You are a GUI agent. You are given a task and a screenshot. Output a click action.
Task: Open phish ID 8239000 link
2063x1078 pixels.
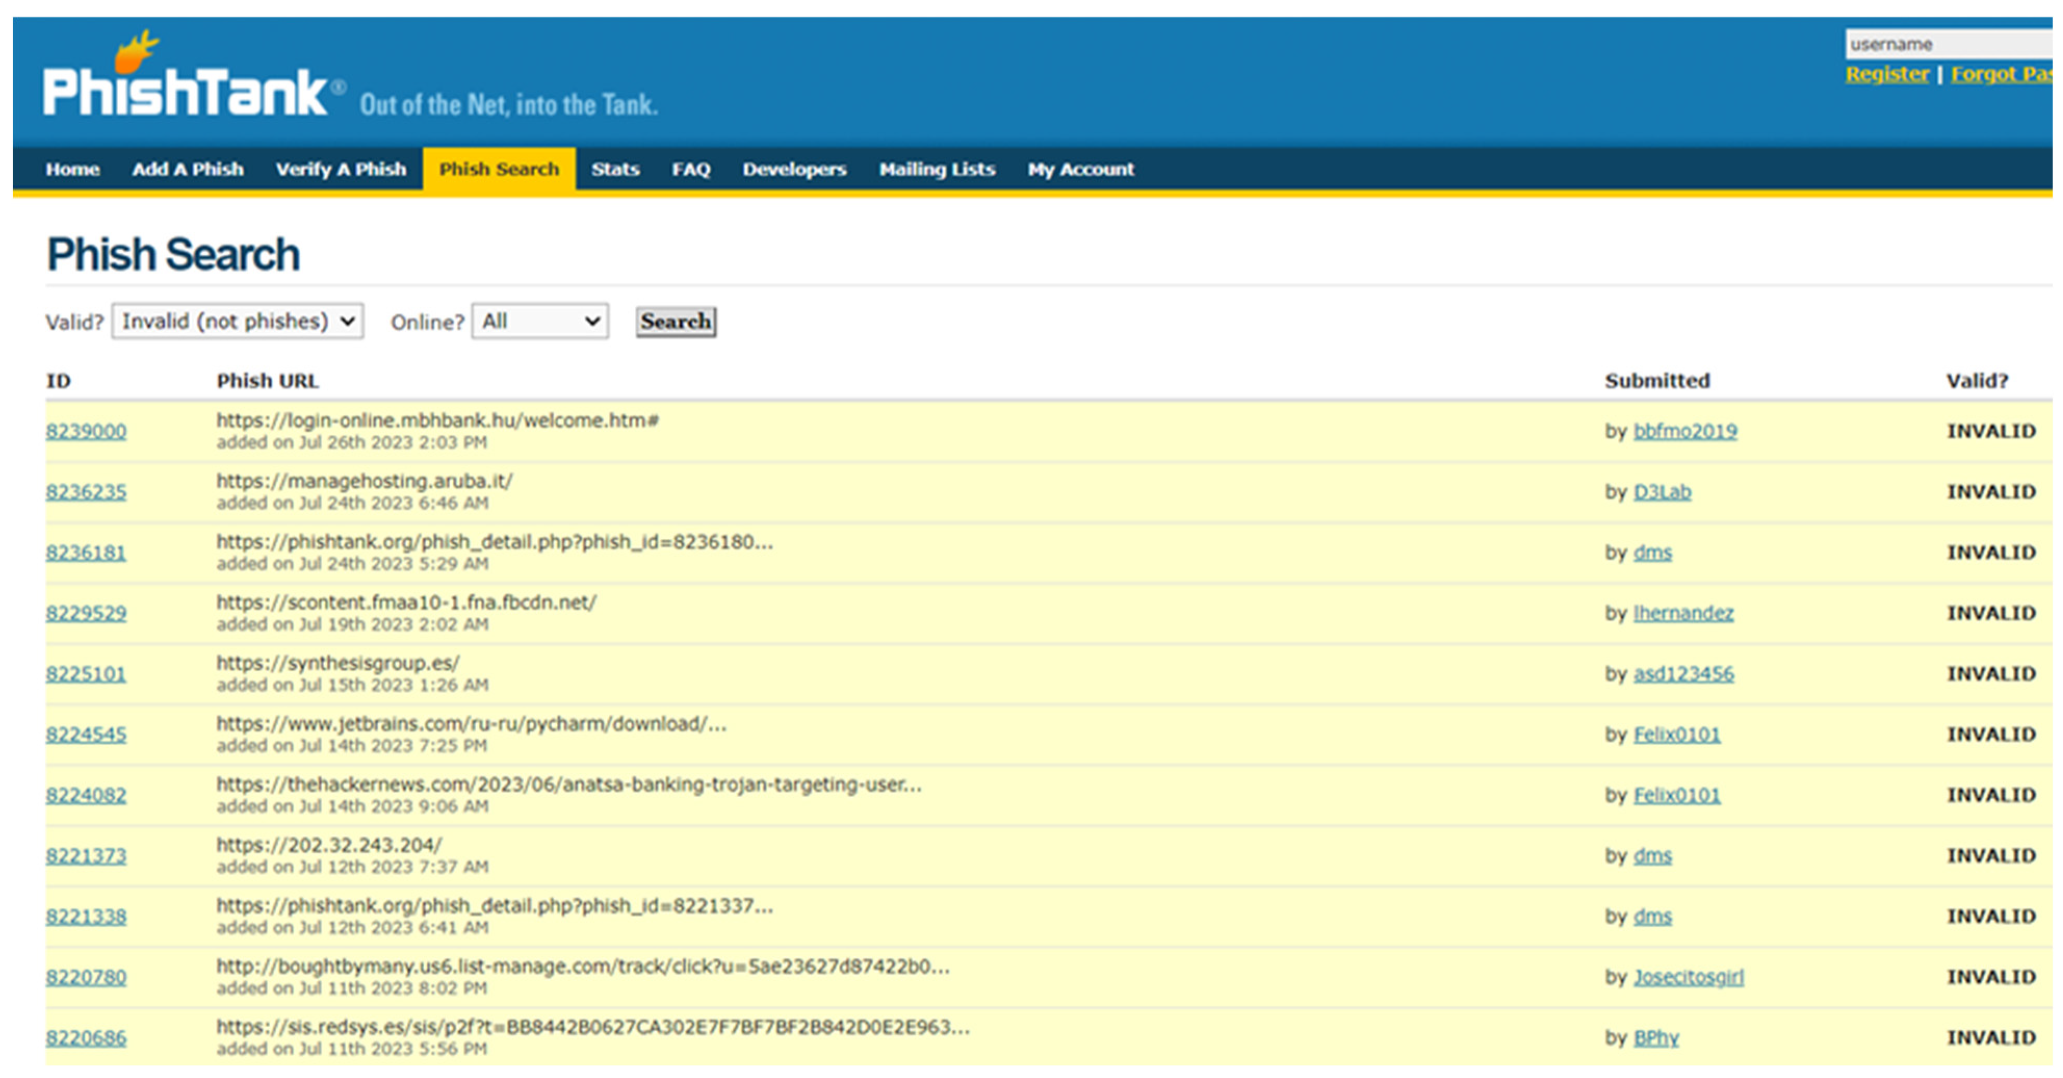click(86, 432)
